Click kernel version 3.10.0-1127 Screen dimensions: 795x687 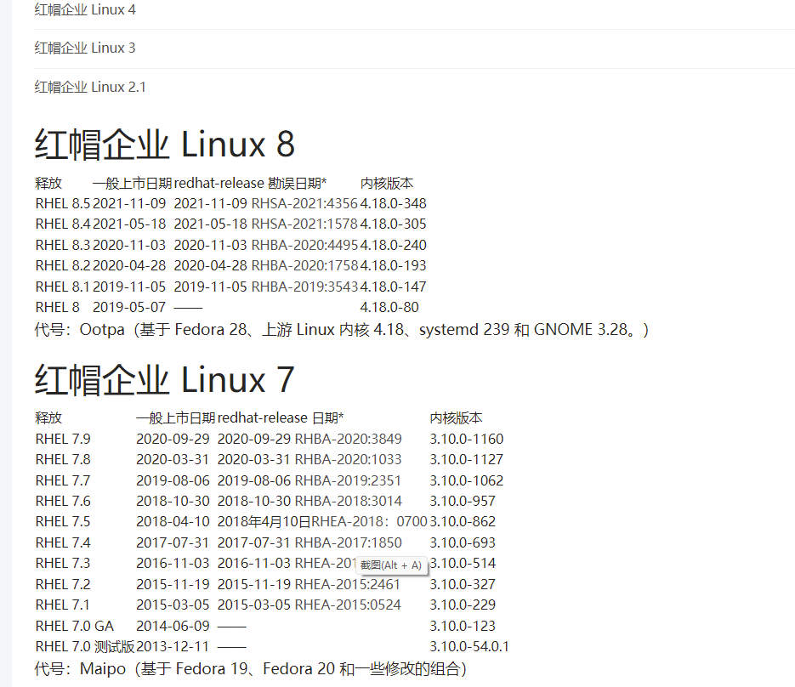[x=467, y=459]
